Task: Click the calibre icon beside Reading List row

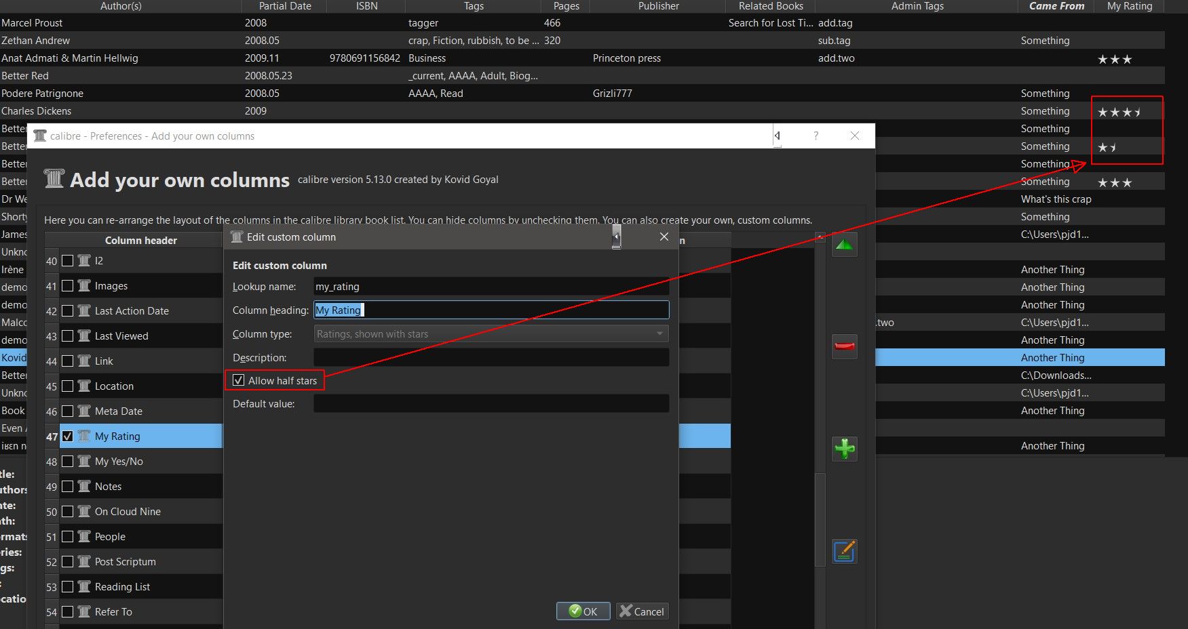Action: click(x=84, y=586)
